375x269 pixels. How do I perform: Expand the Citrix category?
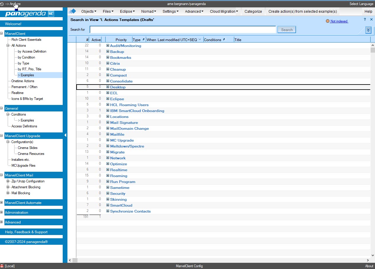[108, 63]
